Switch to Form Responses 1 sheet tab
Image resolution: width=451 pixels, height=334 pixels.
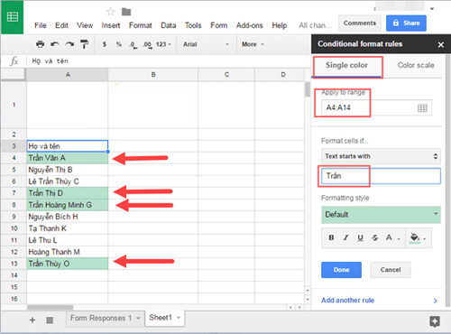coord(101,318)
